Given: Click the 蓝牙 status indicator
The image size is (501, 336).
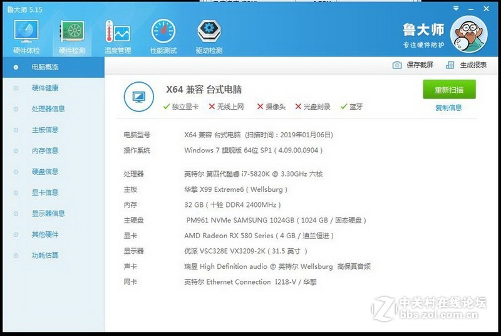Looking at the screenshot, I should click(x=351, y=107).
